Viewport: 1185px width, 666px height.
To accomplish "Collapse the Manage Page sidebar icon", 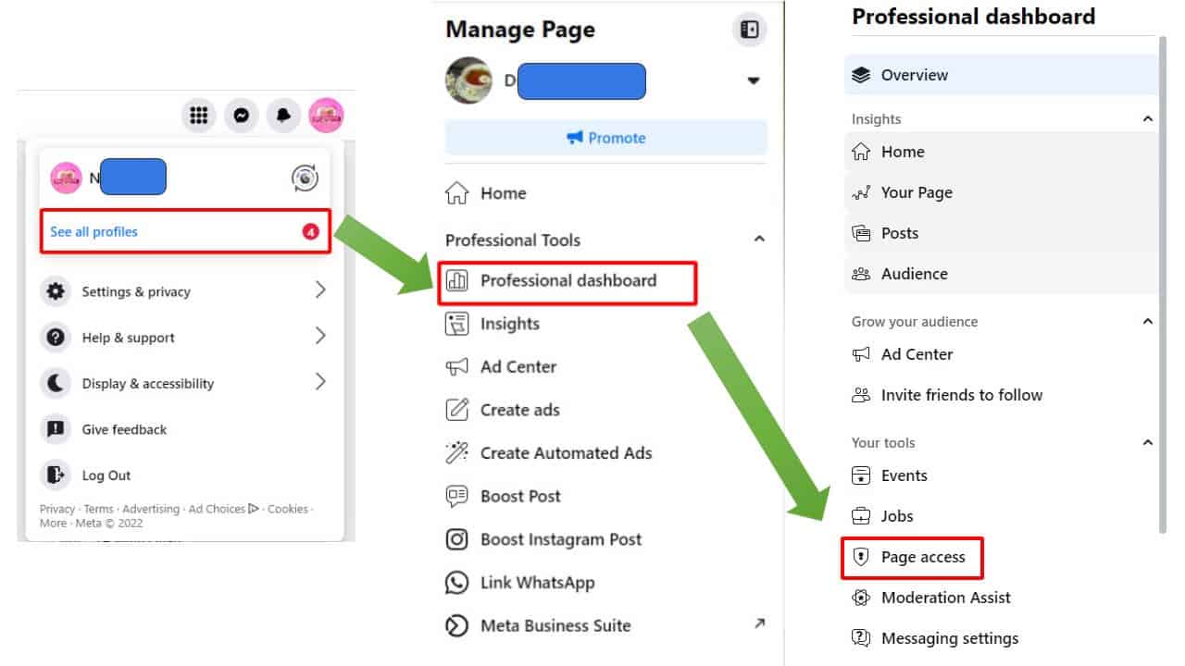I will [x=750, y=30].
